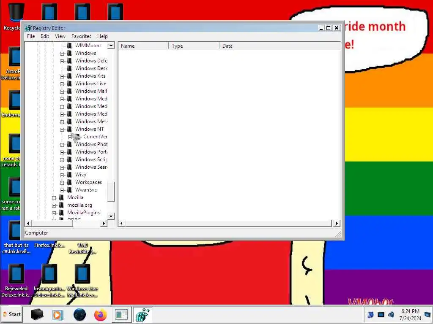Click the dark globe icon on taskbar

point(79,315)
